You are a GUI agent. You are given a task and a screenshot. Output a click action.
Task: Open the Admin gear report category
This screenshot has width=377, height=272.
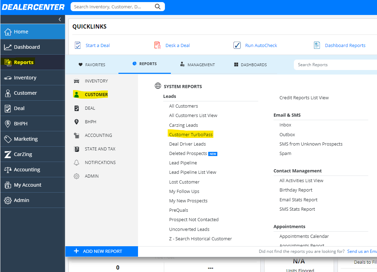point(77,176)
